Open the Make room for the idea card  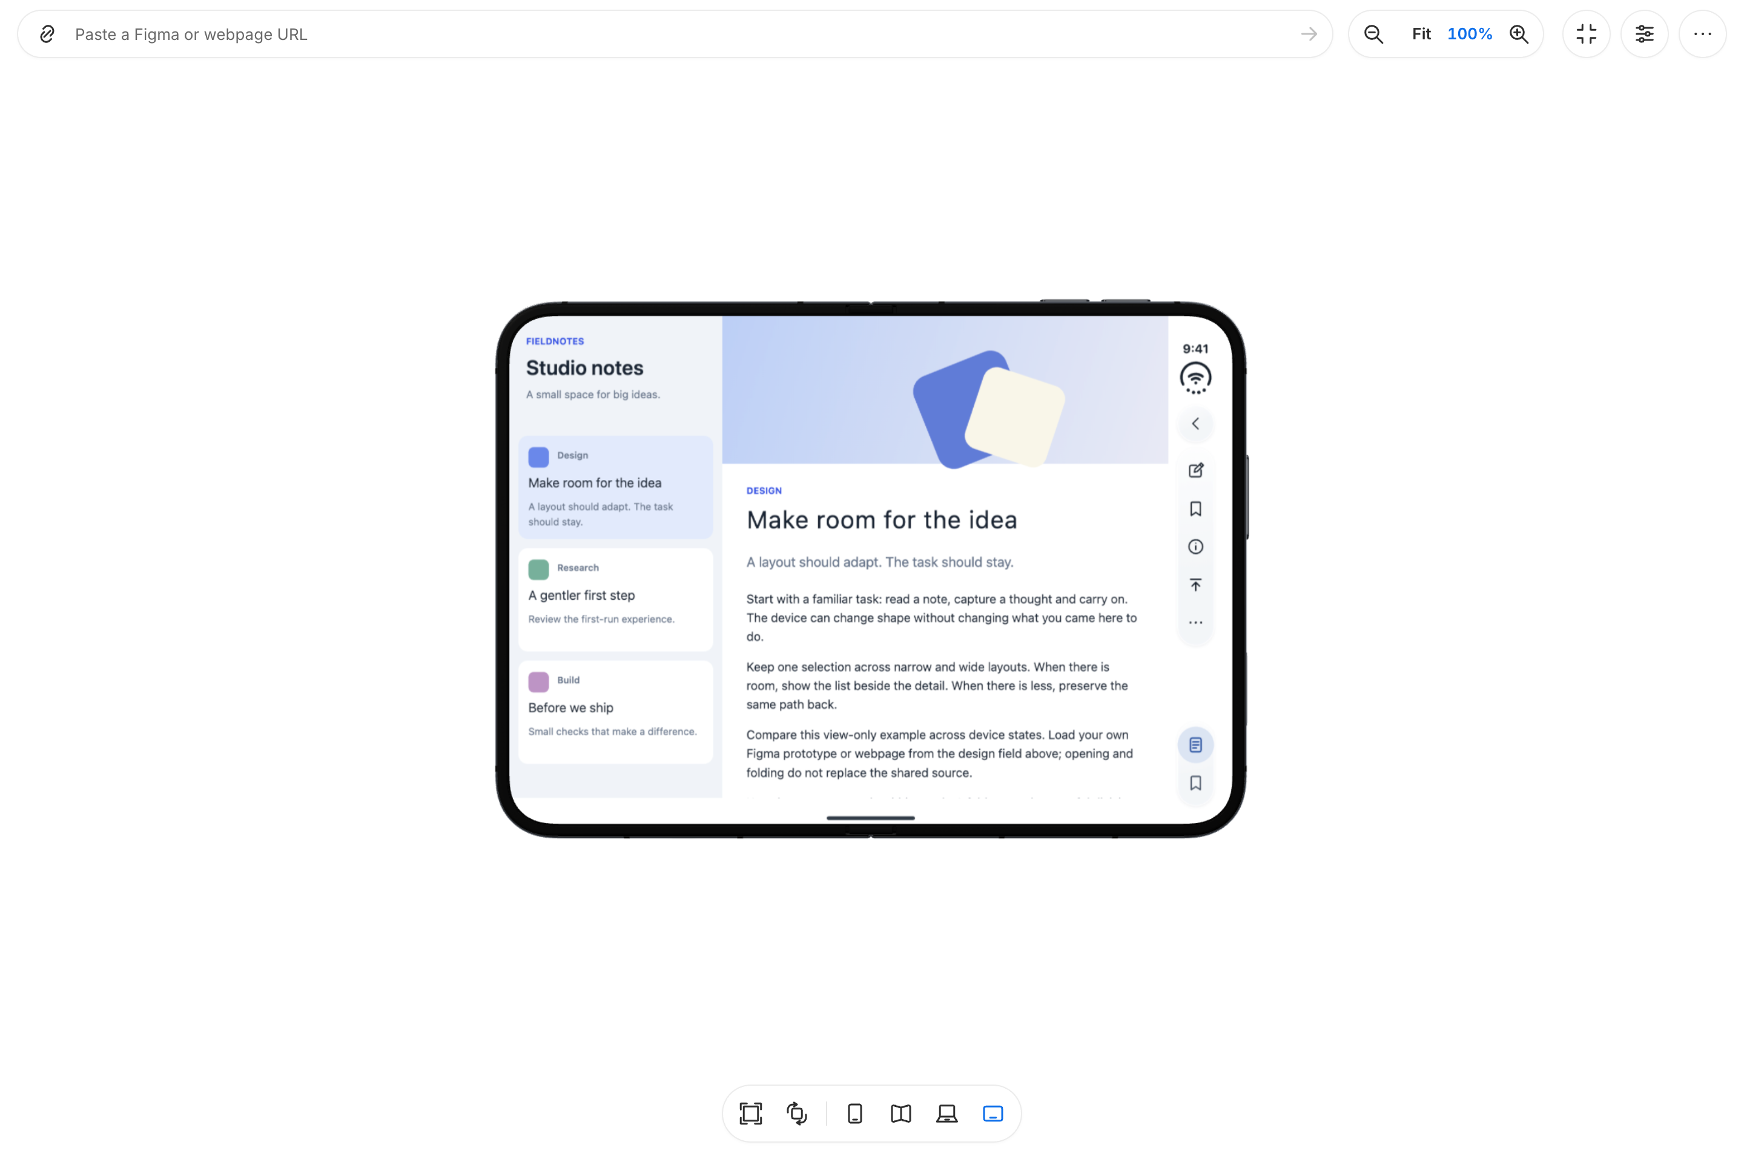click(615, 487)
